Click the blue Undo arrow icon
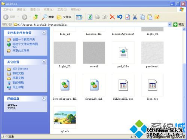The width and height of the screenshot is (187, 140). [120, 17]
